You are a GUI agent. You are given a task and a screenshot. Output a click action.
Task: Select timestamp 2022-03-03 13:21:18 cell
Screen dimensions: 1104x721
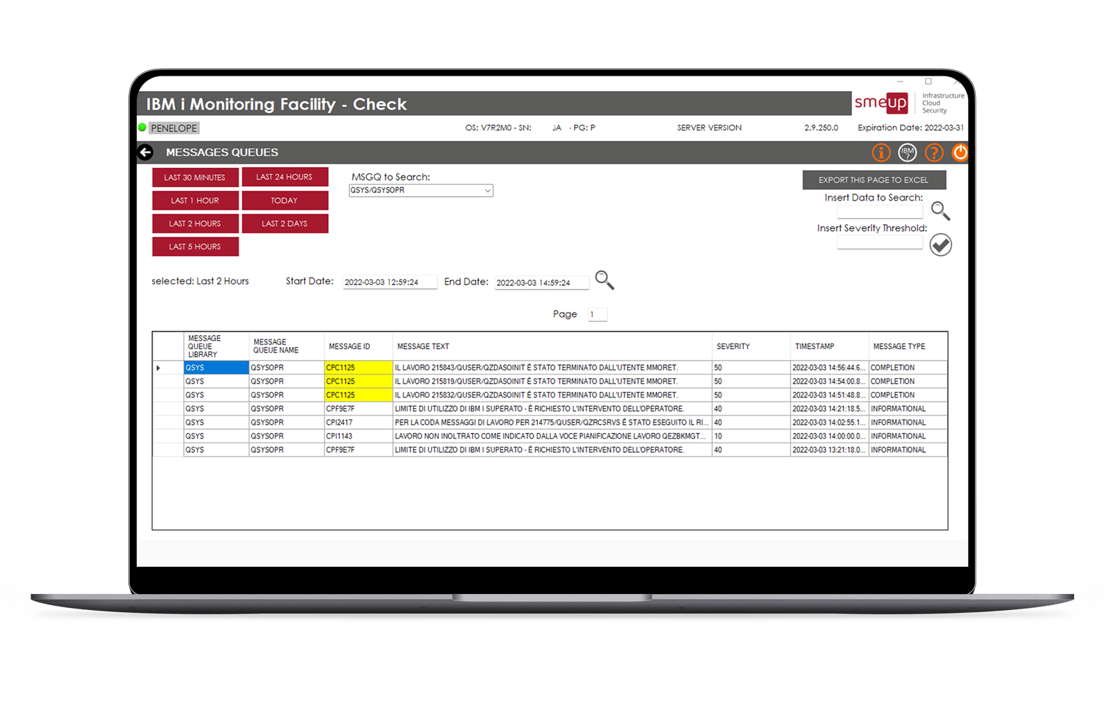click(829, 450)
